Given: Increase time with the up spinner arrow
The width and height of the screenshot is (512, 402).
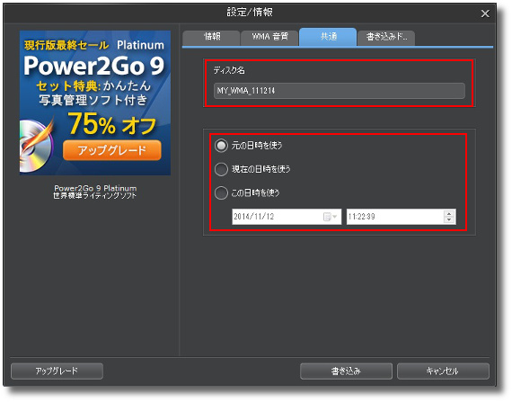Looking at the screenshot, I should [x=449, y=213].
